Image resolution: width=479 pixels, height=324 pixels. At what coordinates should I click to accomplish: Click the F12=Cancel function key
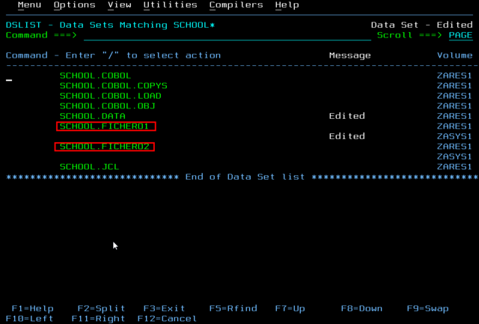[167, 319]
